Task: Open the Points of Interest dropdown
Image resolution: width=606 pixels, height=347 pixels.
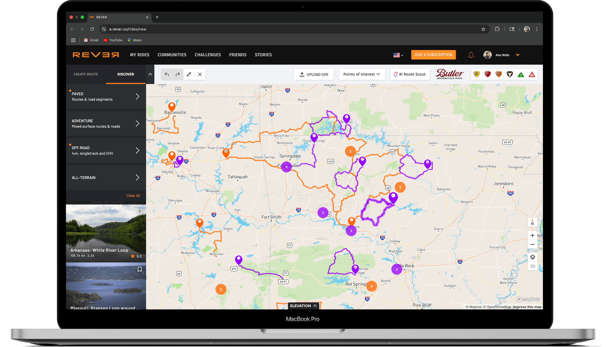Action: click(361, 74)
